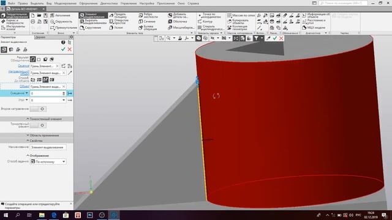Select fourth Способ method icon

[x=51, y=80]
